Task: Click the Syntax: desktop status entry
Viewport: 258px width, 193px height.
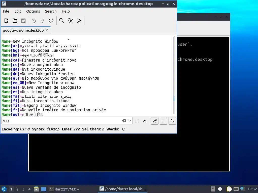Action: [46, 129]
